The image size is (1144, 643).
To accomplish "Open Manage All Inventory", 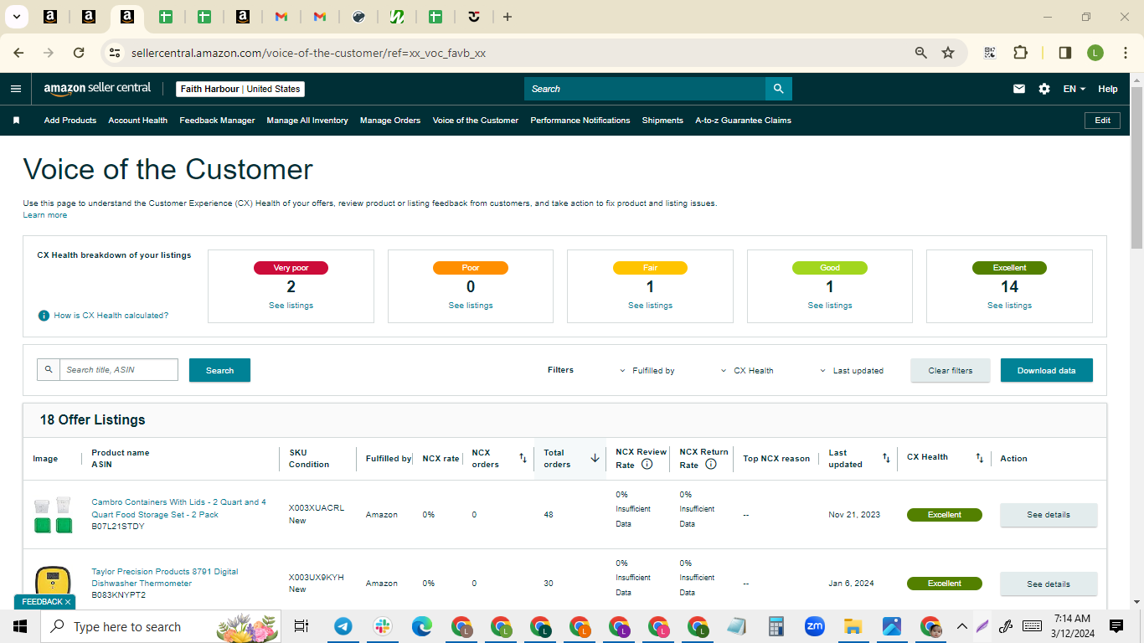I will tap(307, 121).
